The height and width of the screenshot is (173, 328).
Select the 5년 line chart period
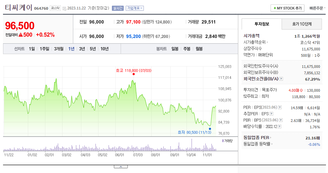coord(93,49)
